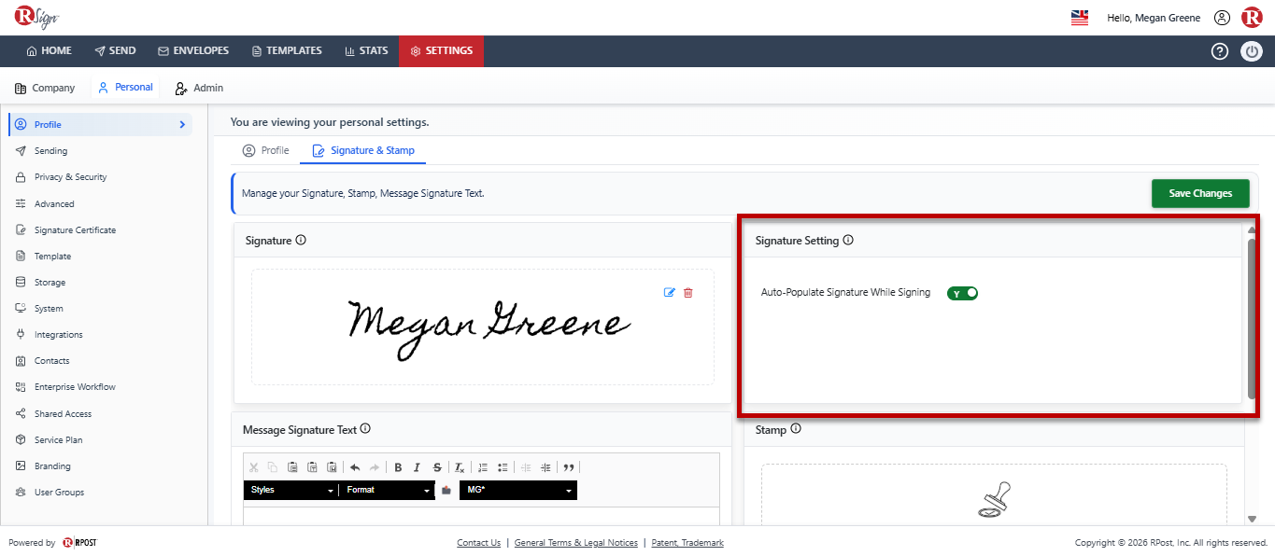Open the SETTINGS menu
Image resolution: width=1275 pixels, height=556 pixels.
click(x=441, y=51)
